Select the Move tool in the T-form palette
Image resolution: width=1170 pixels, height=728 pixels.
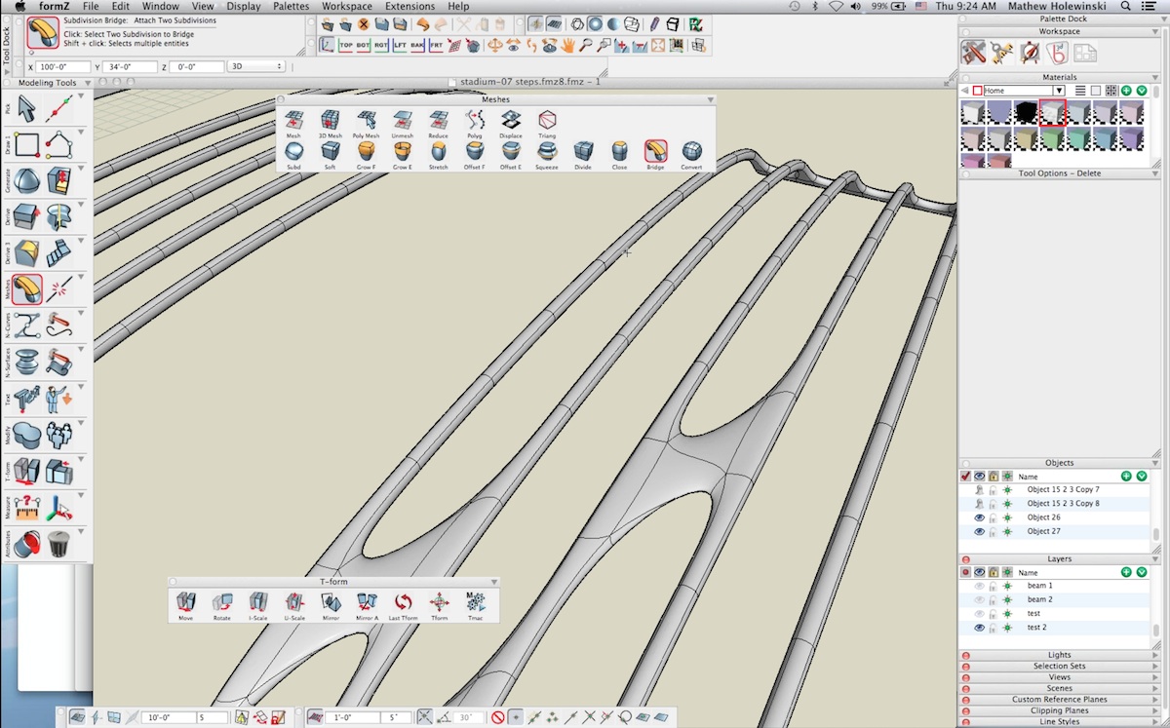185,600
